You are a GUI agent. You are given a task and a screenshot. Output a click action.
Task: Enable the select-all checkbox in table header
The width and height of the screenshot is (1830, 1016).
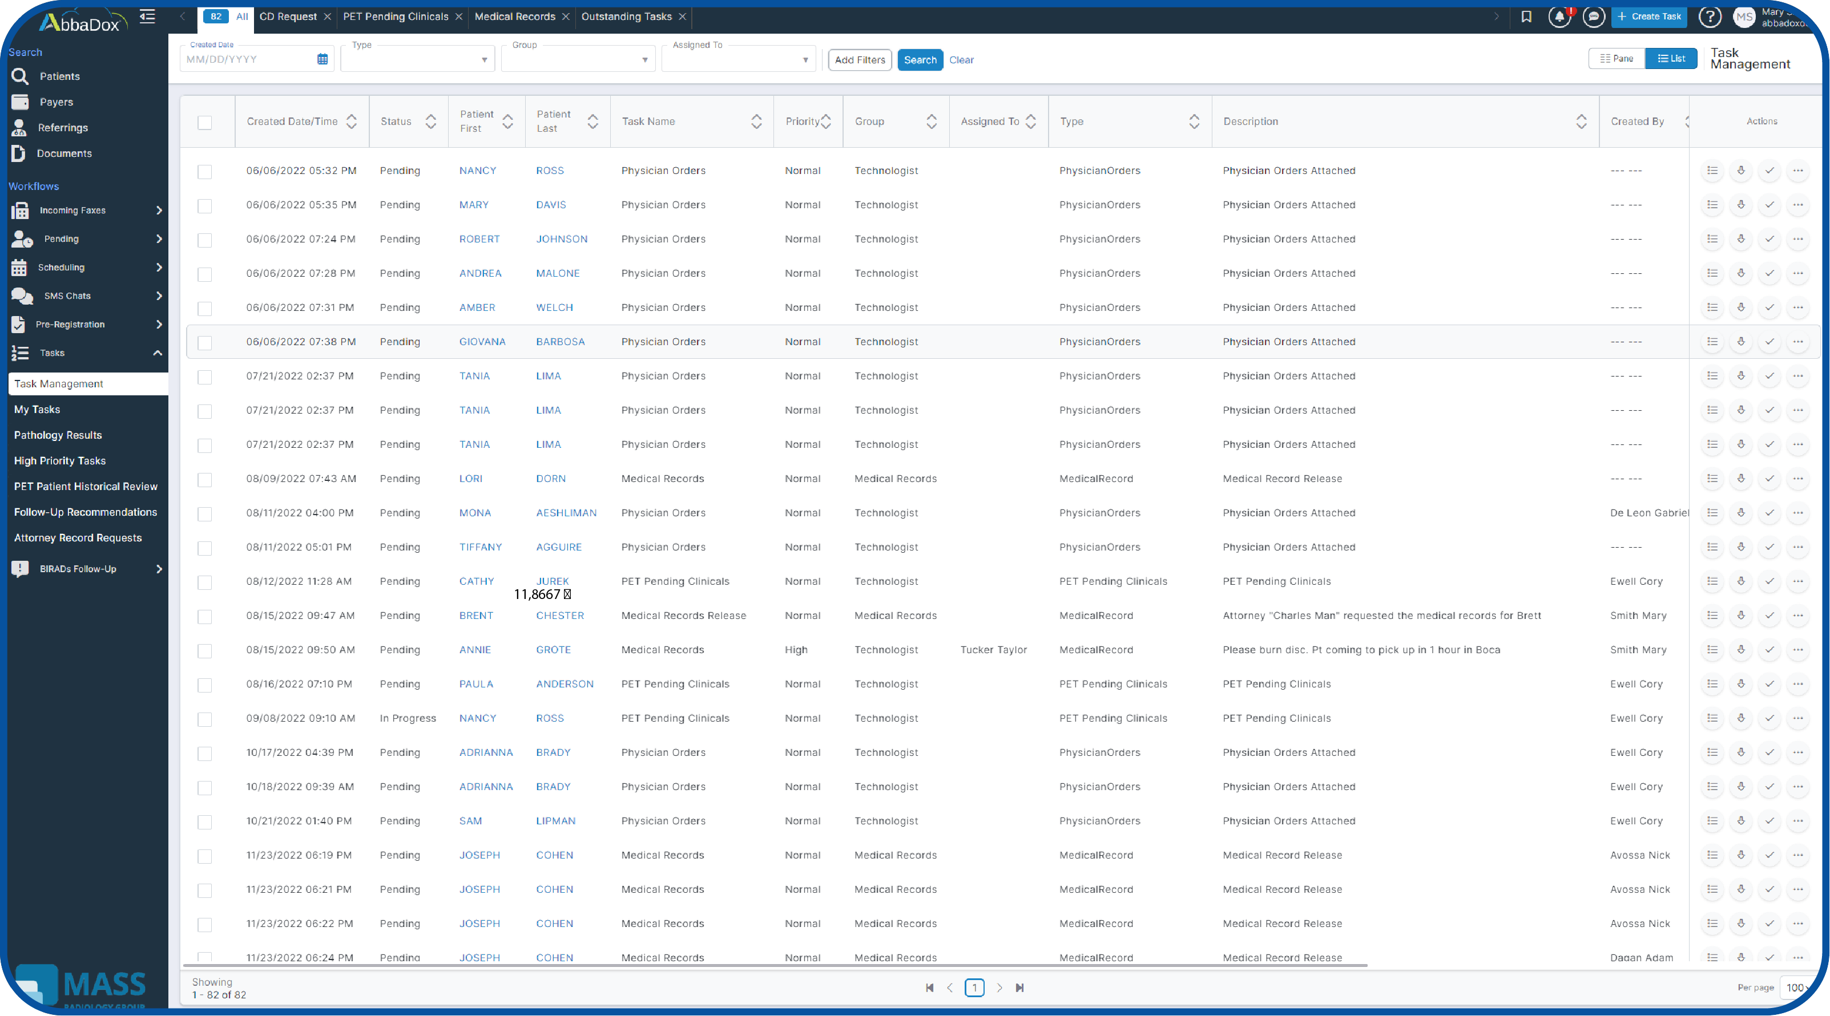204,122
